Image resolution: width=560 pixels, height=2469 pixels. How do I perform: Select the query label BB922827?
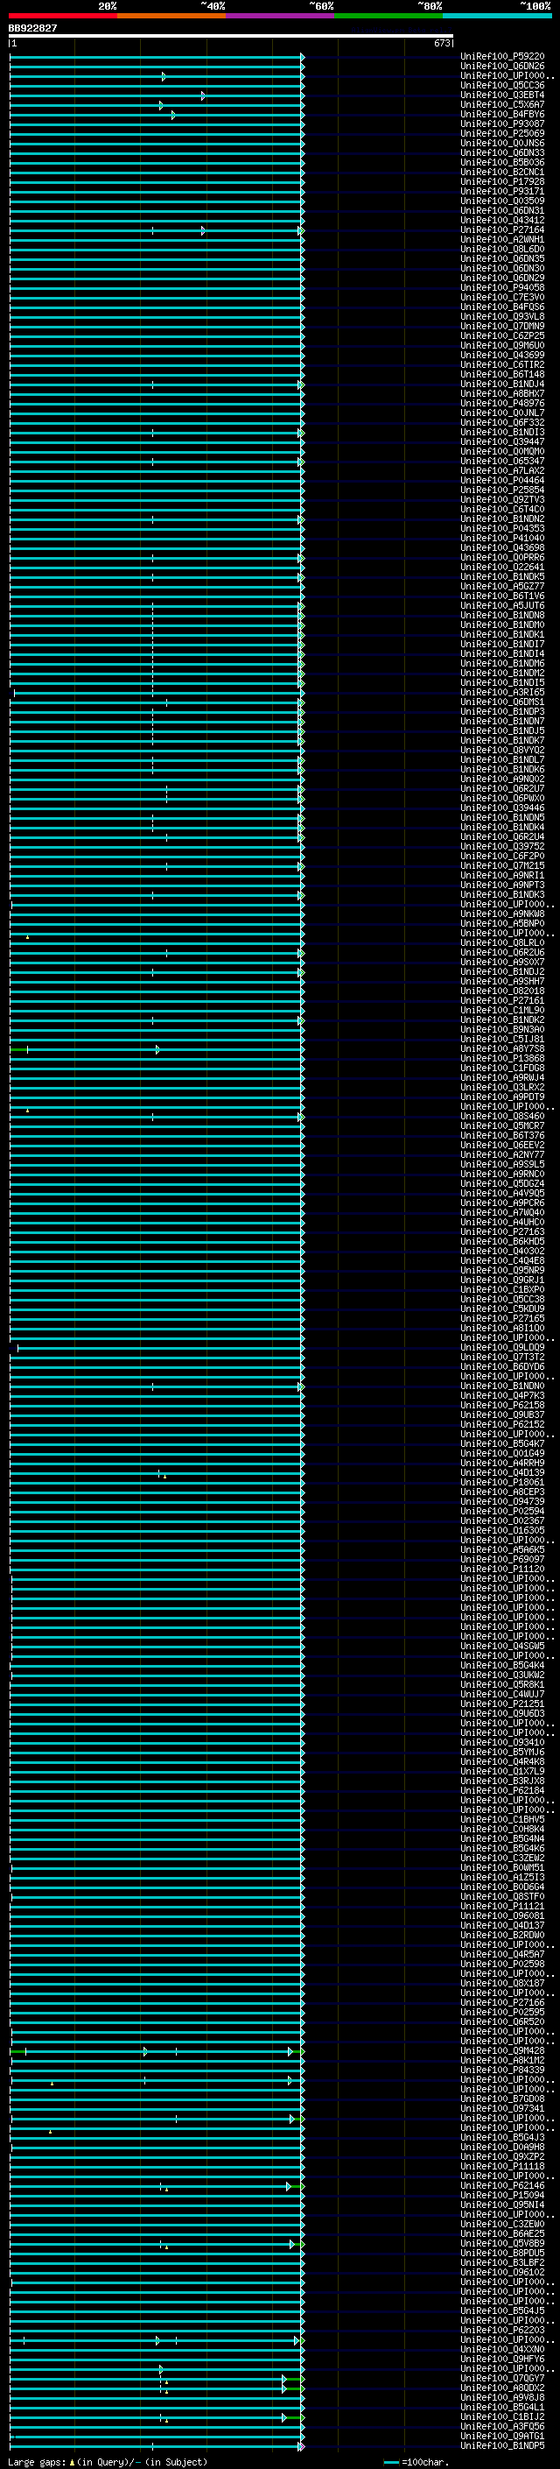(32, 28)
